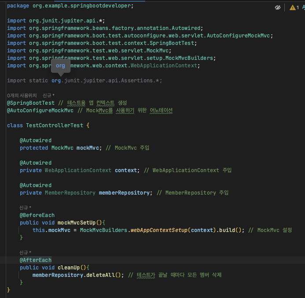This screenshot has height=298, width=305.
Task: Click the 'protected' keyword
Action: point(34,148)
